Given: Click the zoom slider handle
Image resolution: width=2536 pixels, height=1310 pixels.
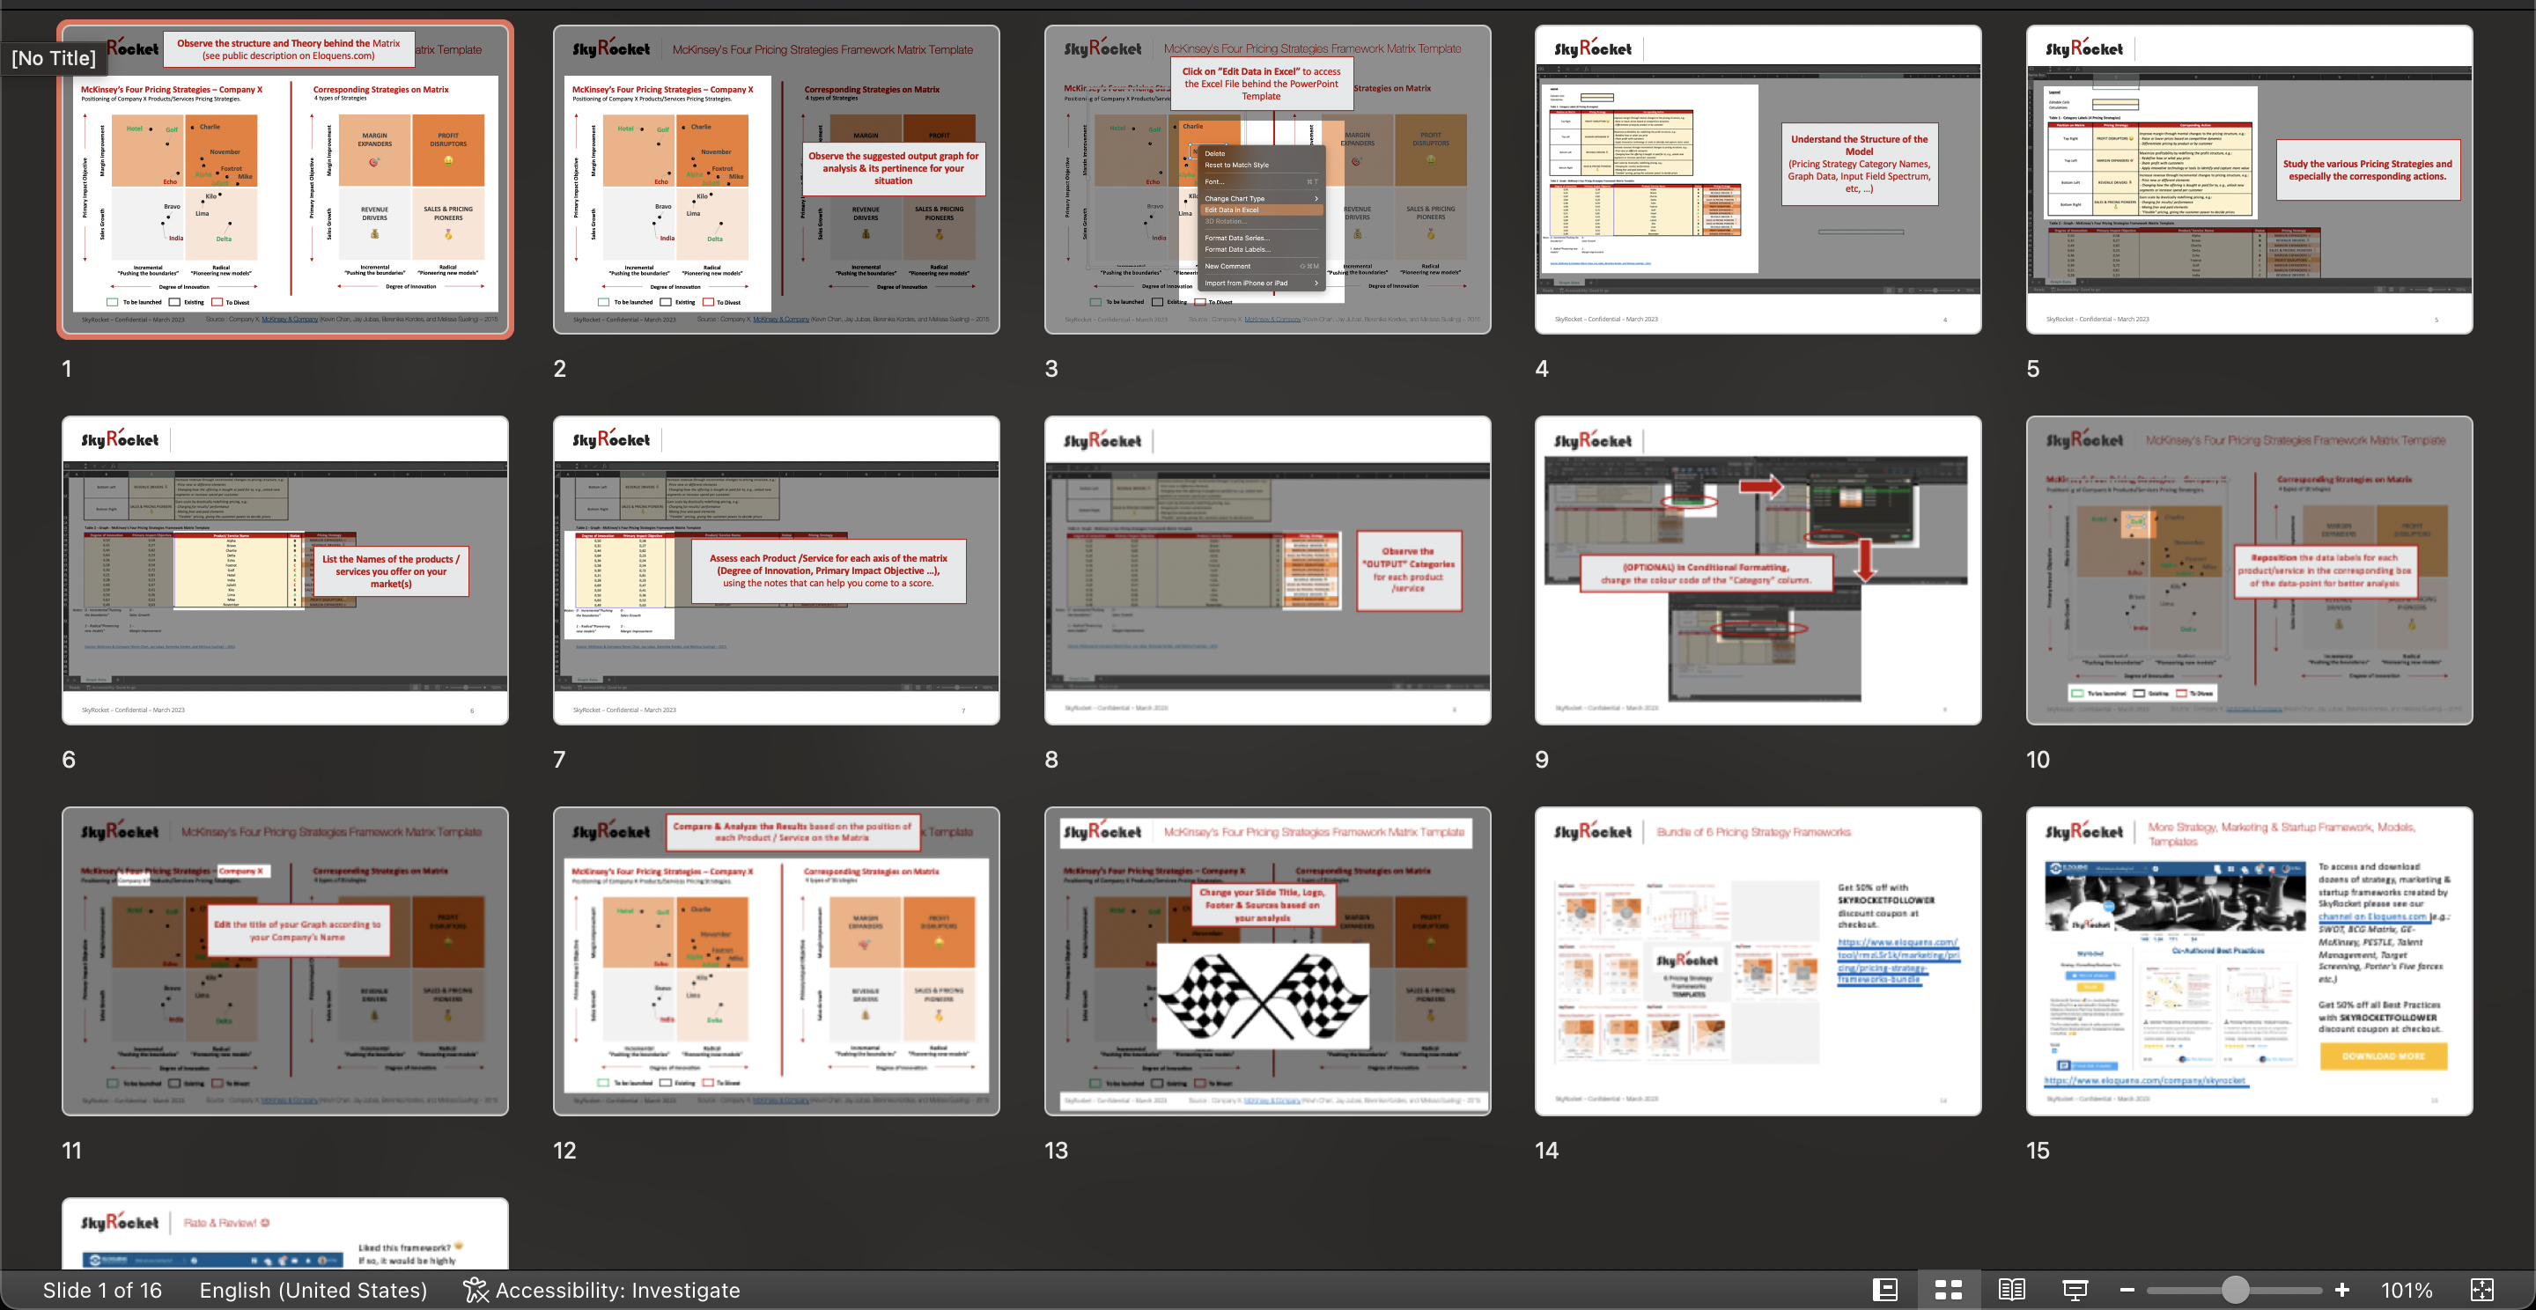Looking at the screenshot, I should [2235, 1290].
